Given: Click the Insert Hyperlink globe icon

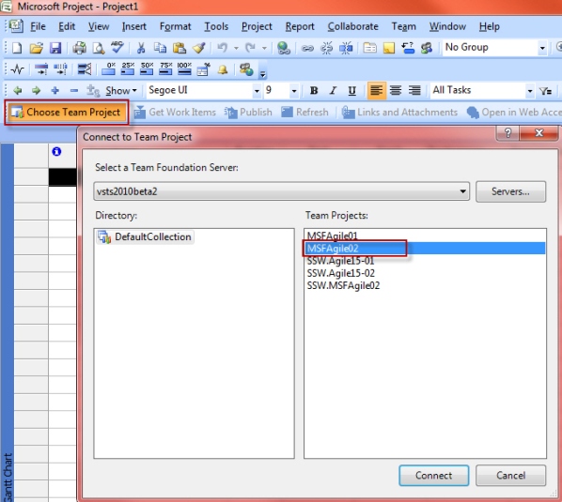Looking at the screenshot, I should click(284, 48).
